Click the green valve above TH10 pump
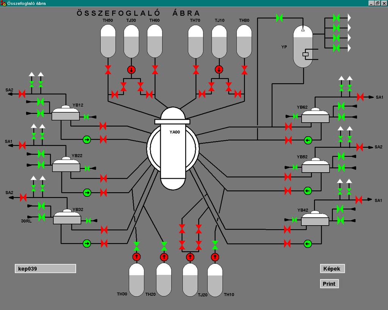388x310 pixels. click(215, 245)
